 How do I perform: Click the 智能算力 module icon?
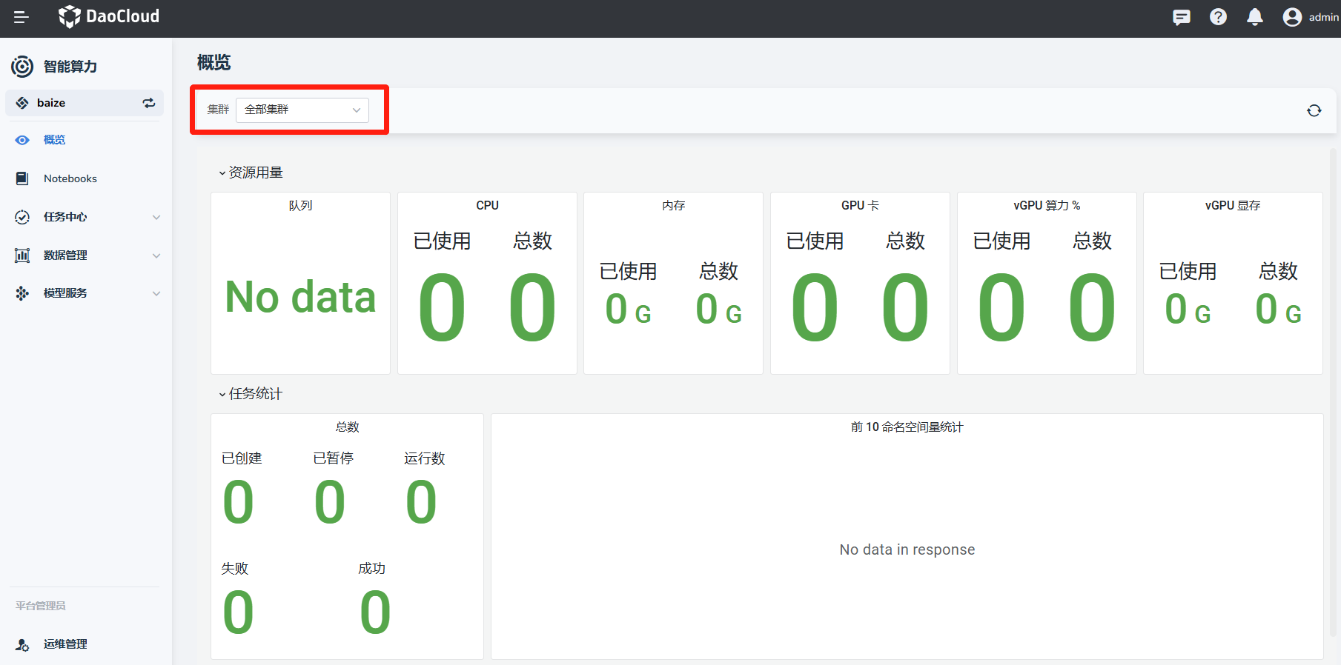tap(22, 67)
